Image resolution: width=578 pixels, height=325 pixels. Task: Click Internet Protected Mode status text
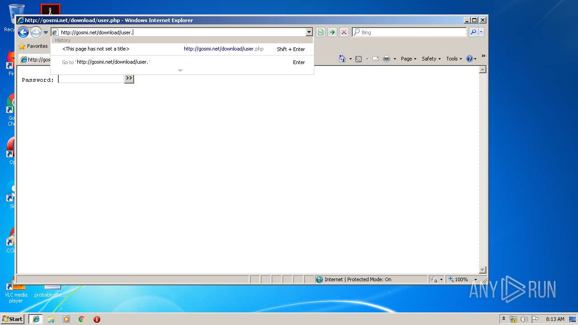pos(358,279)
